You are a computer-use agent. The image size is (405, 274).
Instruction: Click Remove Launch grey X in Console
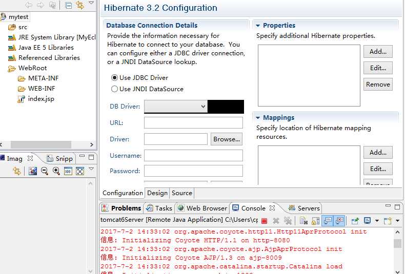pyautogui.click(x=276, y=221)
